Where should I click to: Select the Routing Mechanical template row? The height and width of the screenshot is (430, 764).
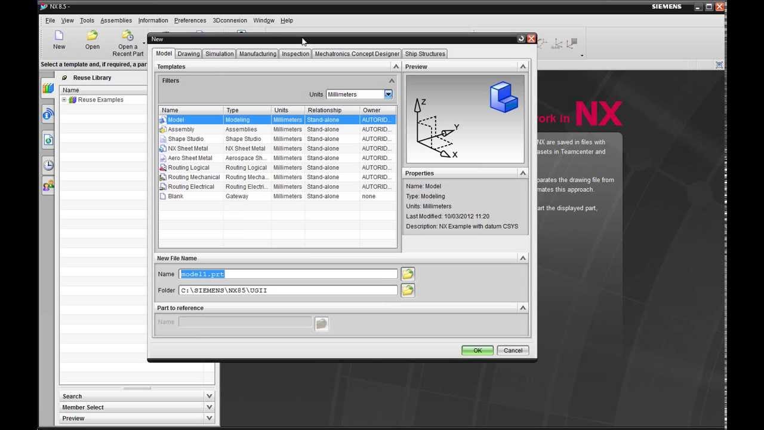[277, 177]
